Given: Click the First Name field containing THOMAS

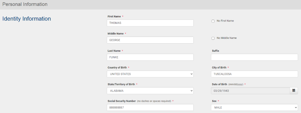Looking at the screenshot, I should pyautogui.click(x=150, y=23).
